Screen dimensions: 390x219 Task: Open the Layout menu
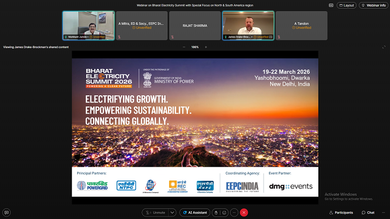tap(345, 5)
